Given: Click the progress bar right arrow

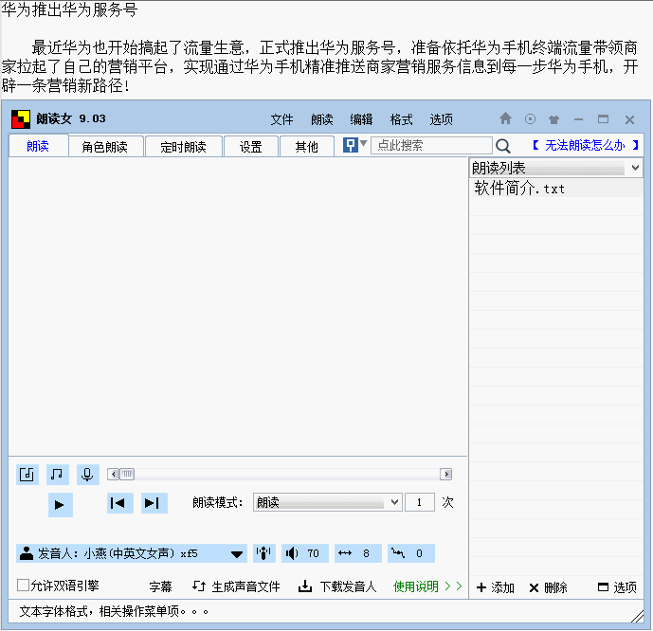Looking at the screenshot, I should pyautogui.click(x=446, y=474).
